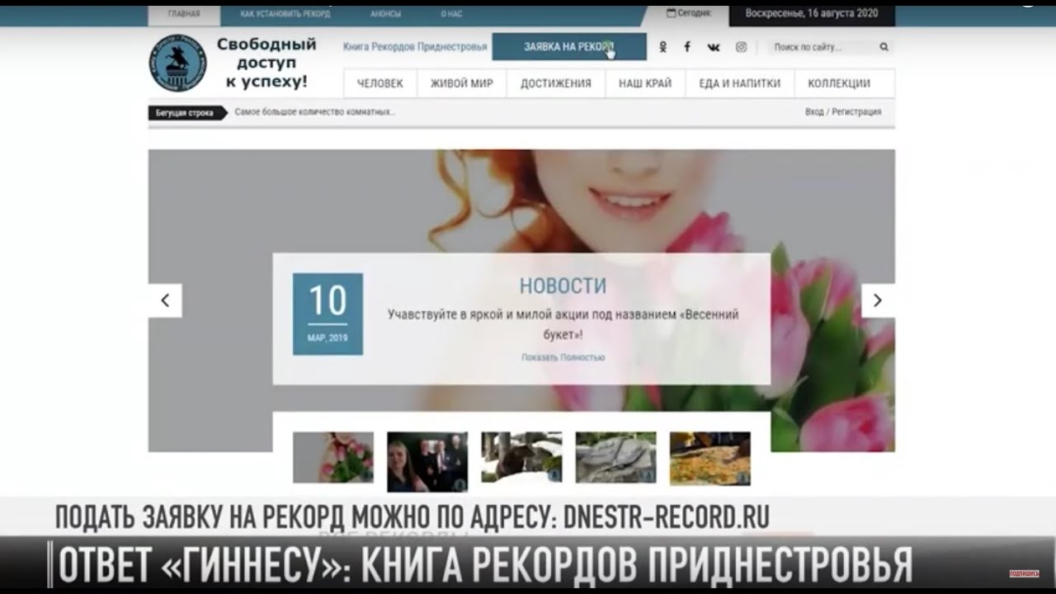Click Вход / Регистрация link

pos(843,112)
